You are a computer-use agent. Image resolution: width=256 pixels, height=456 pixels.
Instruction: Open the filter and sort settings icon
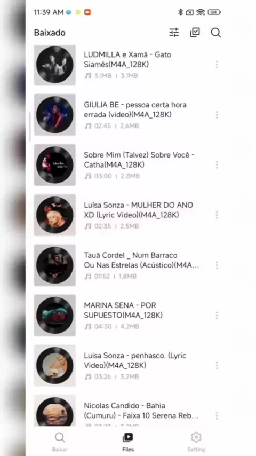174,33
